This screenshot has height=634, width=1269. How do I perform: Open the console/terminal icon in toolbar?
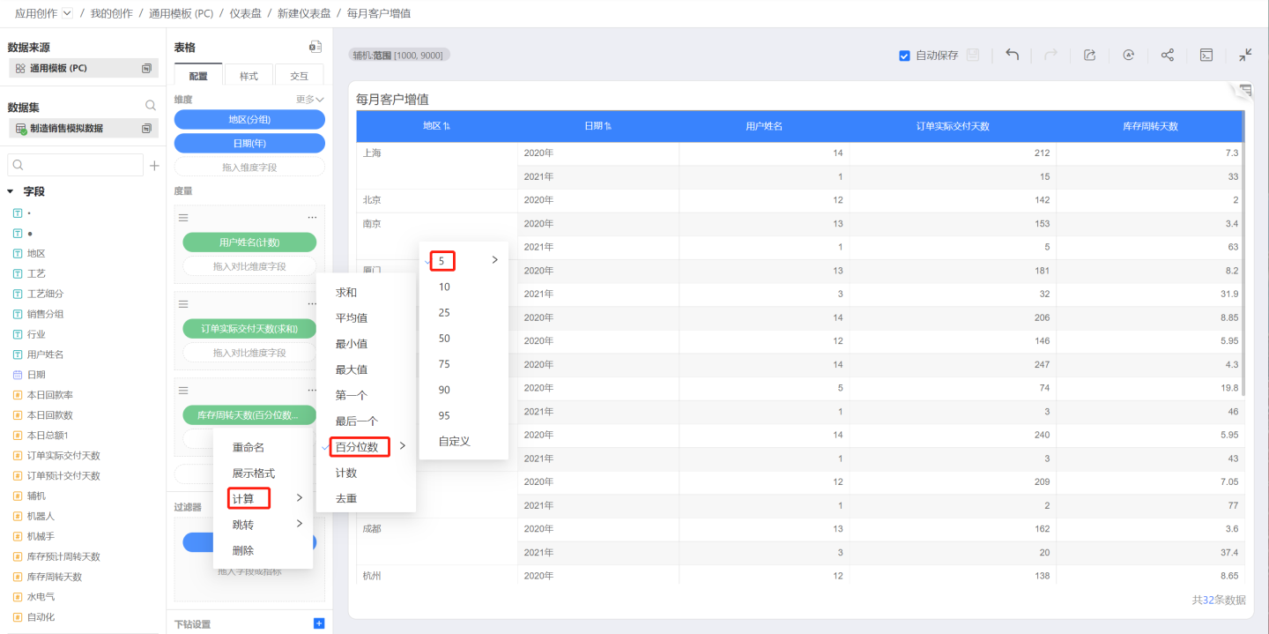[x=1206, y=55]
